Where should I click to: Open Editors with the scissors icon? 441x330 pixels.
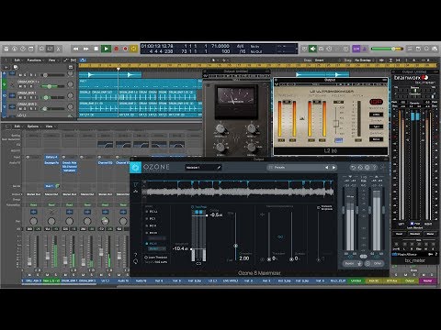[59, 49]
